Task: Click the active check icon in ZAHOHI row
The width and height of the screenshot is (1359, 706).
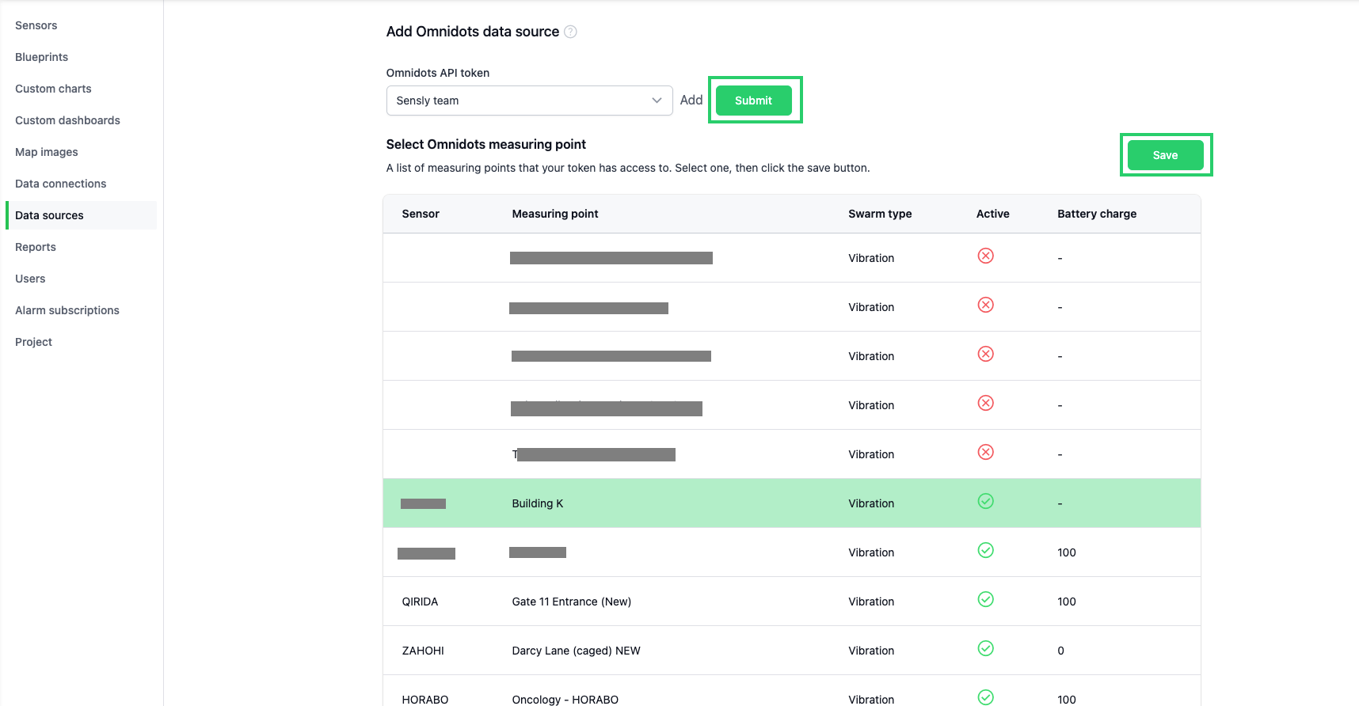Action: coord(985,648)
